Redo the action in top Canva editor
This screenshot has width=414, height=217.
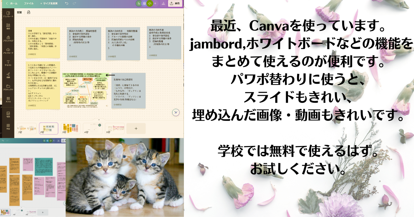(75, 3)
